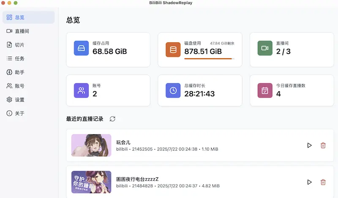The width and height of the screenshot is (338, 198).
Task: Click the camera icon beside 直播间 in sidebar
Action: coord(9,31)
